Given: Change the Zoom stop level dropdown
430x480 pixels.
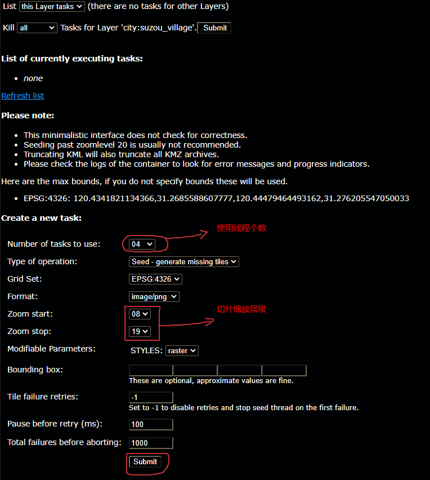Looking at the screenshot, I should [x=140, y=331].
